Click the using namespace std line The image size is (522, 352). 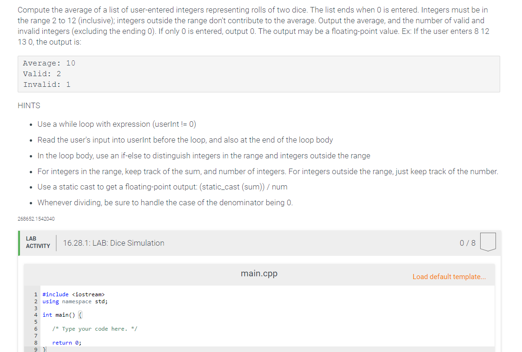click(x=73, y=301)
